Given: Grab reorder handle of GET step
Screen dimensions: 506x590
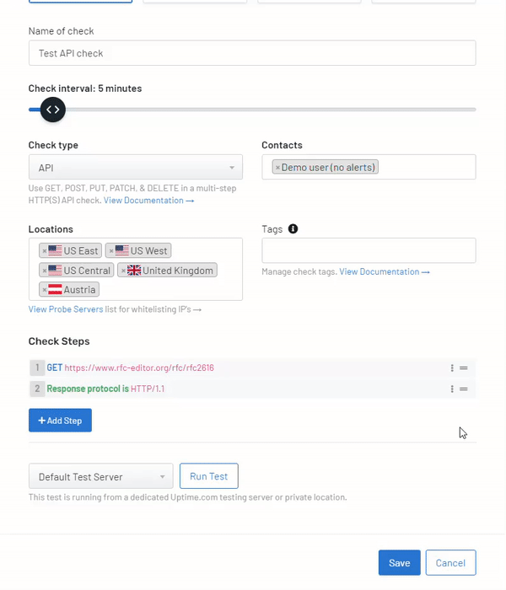Looking at the screenshot, I should 464,368.
